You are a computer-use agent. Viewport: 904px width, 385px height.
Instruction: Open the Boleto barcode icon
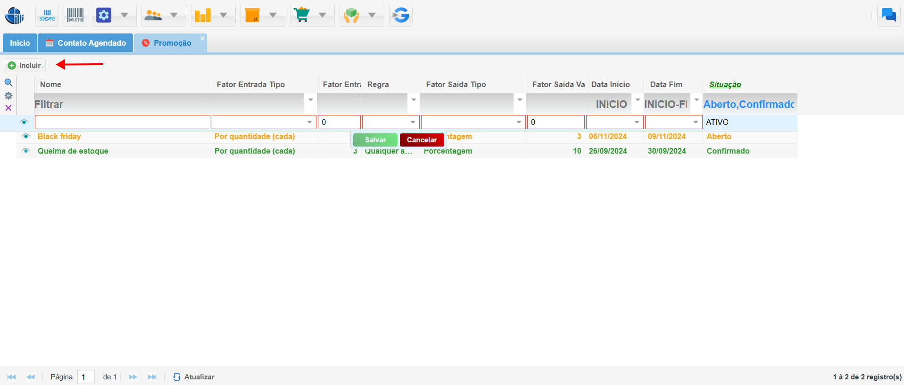pos(75,16)
